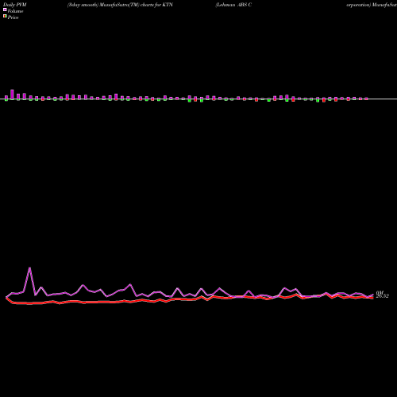Click the tallest magenta spike on the volume line
Image resolution: width=397 pixels, height=397 pixels.
[x=29, y=268]
